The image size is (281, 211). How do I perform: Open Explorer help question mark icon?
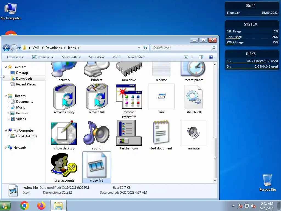point(211,57)
